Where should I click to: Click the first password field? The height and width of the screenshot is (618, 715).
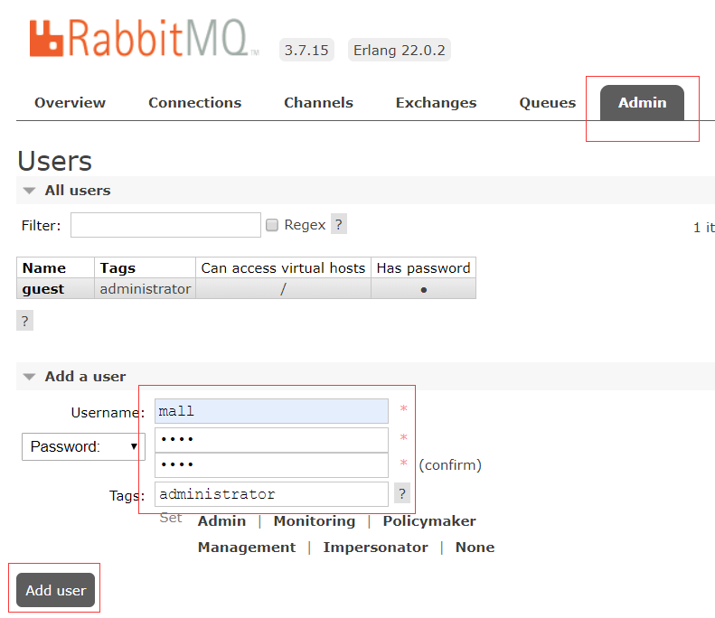point(271,439)
